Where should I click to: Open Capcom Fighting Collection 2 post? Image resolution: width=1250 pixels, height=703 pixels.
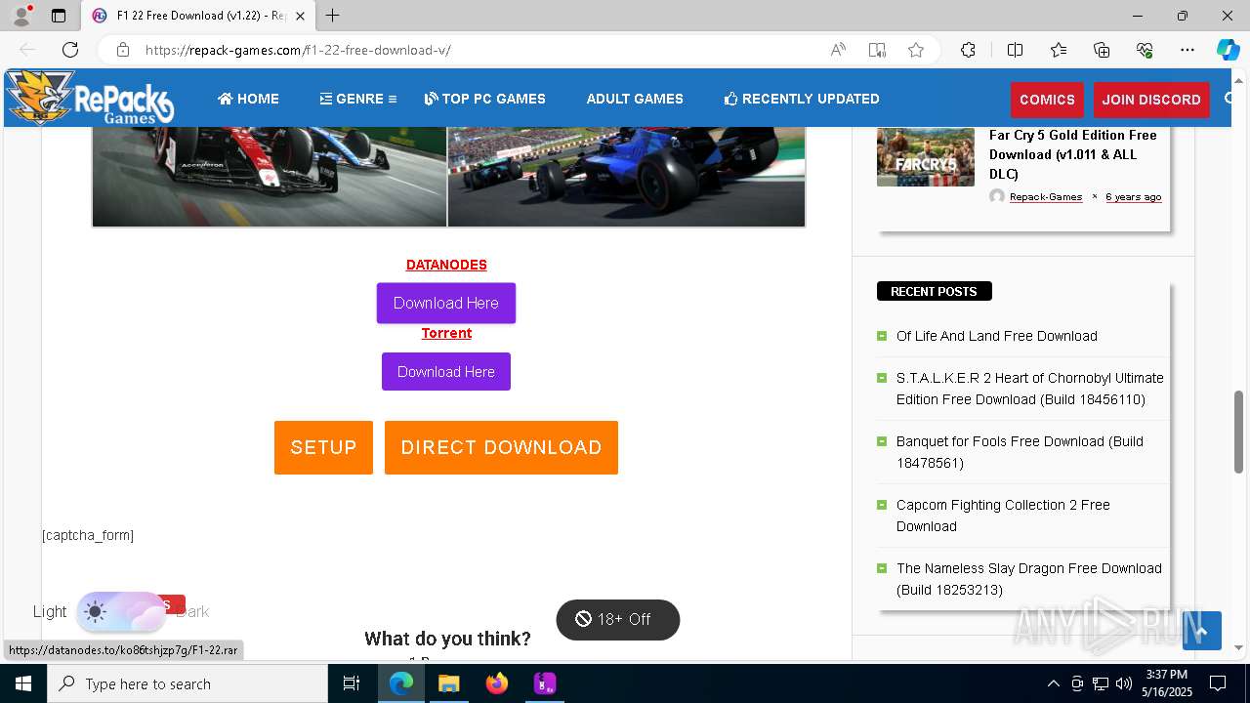[1003, 516]
